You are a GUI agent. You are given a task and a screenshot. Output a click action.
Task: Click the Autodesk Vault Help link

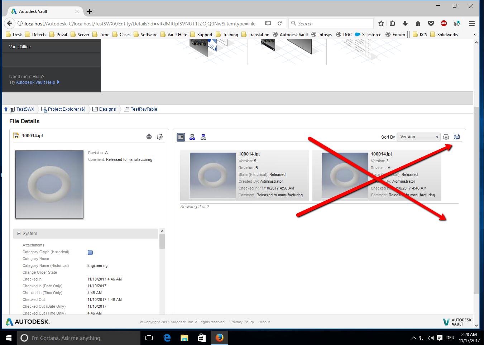tap(35, 82)
